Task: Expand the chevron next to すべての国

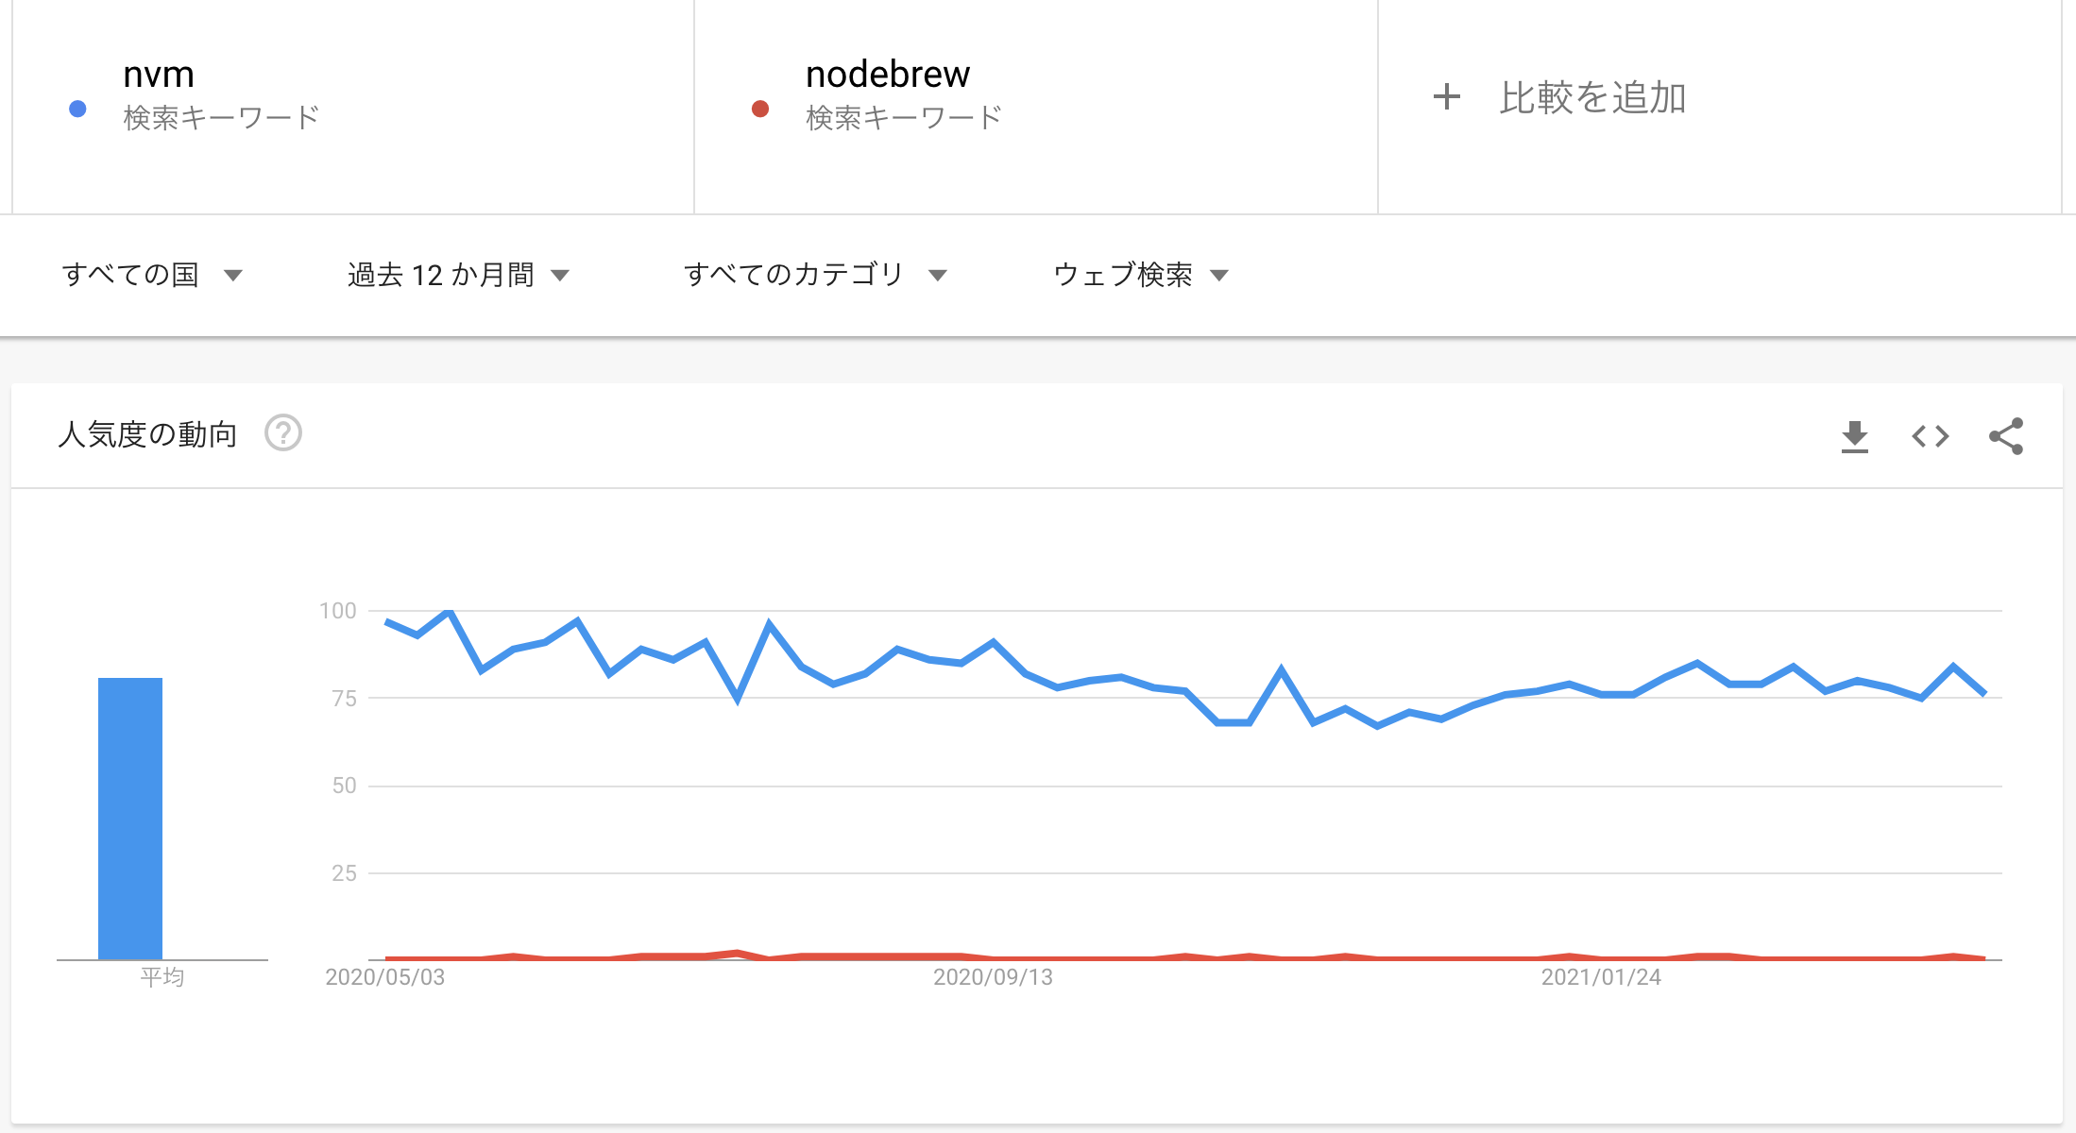Action: coord(233,276)
